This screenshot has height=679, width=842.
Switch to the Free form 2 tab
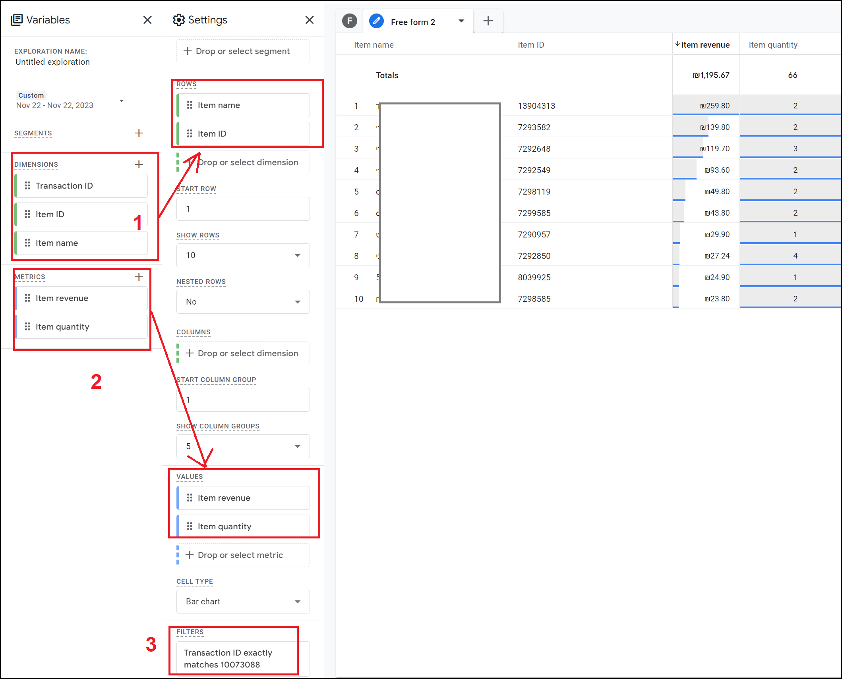tap(413, 22)
